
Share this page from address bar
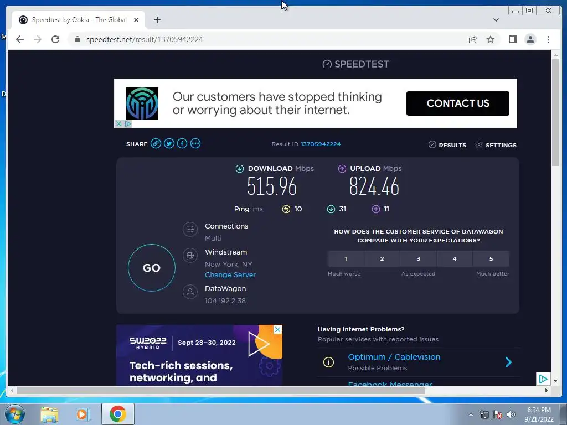pos(473,39)
